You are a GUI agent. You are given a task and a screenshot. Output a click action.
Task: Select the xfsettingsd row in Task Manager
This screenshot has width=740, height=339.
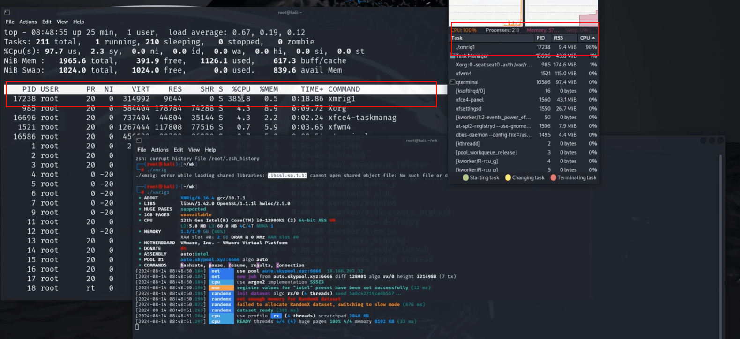524,109
